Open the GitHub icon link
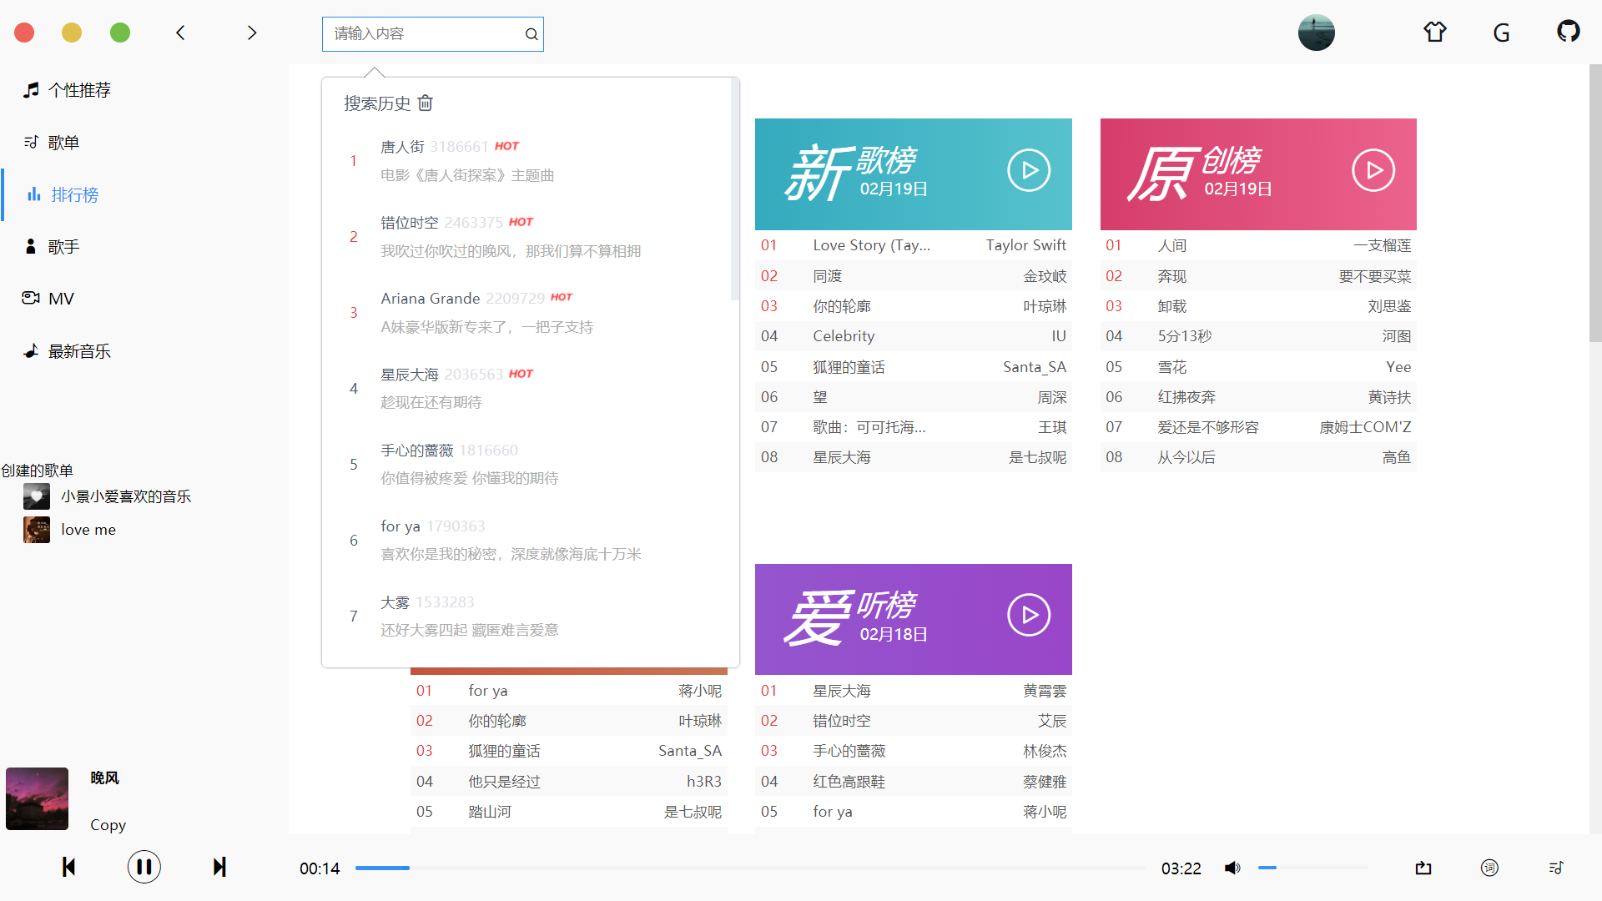Viewport: 1602px width, 901px height. click(1568, 32)
